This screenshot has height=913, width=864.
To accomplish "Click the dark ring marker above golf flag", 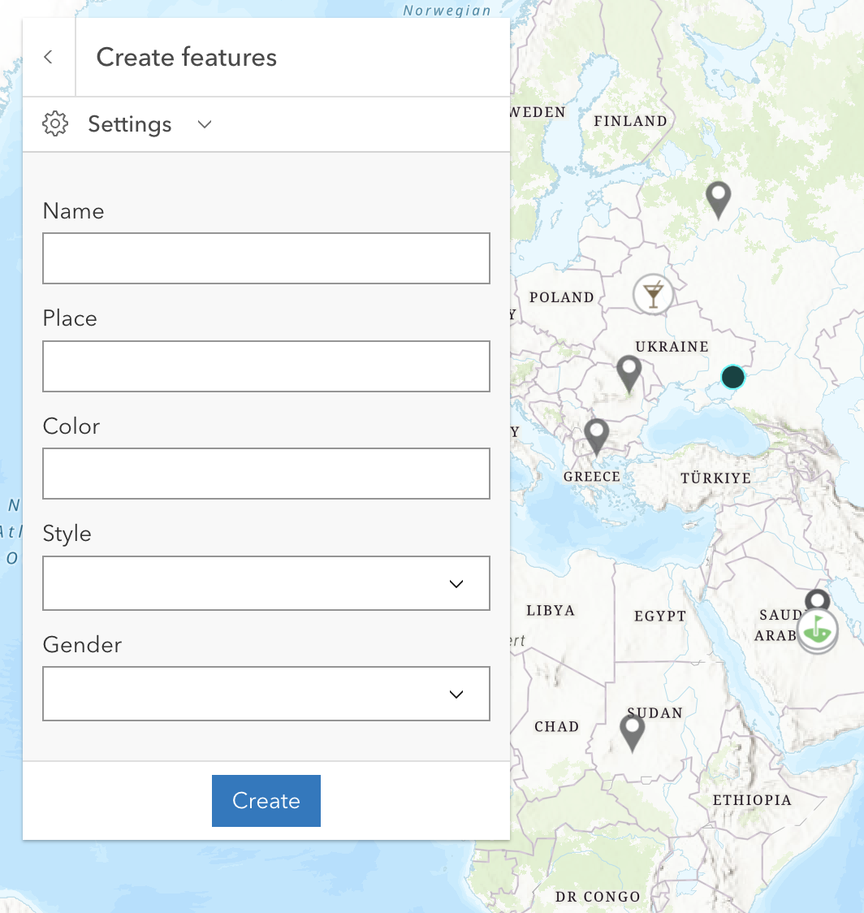I will click(817, 600).
